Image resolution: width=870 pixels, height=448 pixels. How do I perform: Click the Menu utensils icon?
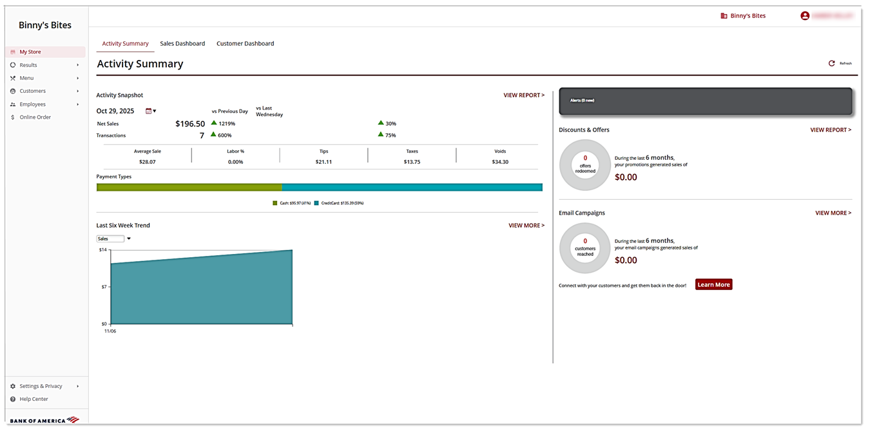tap(13, 78)
